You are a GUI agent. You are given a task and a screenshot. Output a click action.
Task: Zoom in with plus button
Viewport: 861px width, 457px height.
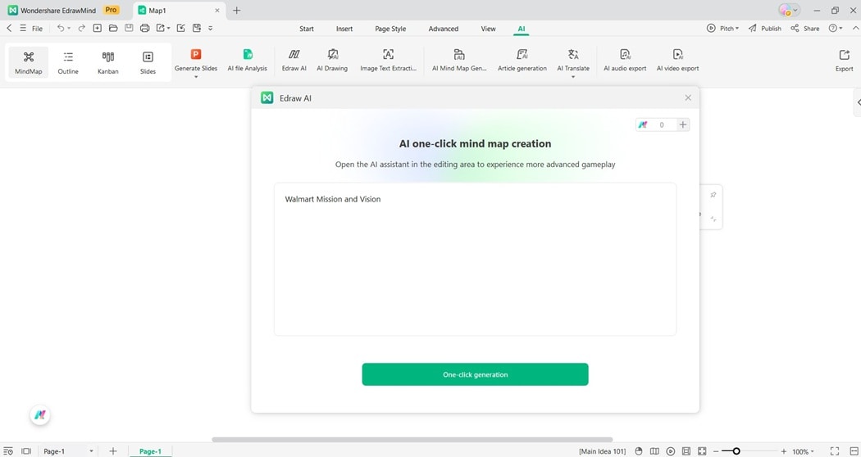click(x=784, y=451)
